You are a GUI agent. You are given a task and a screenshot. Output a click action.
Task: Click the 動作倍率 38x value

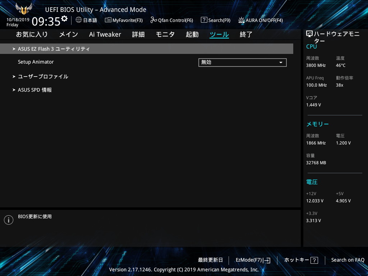coord(339,85)
